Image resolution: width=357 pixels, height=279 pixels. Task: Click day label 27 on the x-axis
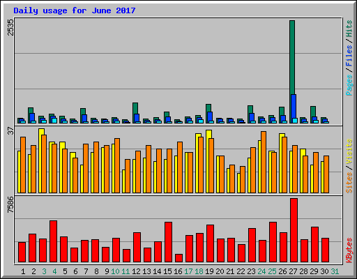click(x=293, y=271)
